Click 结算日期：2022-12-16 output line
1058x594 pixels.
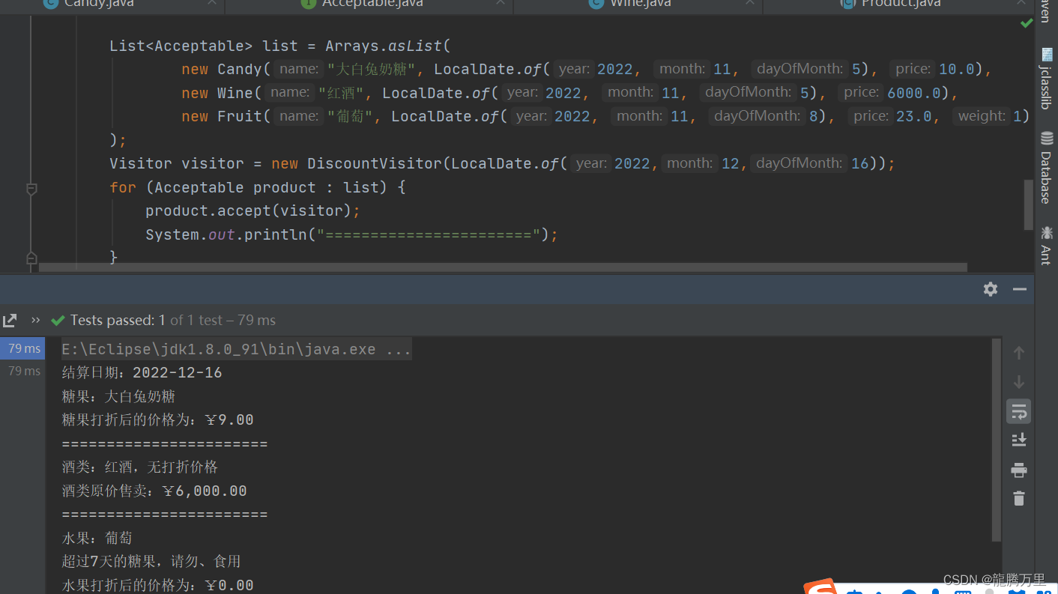tap(142, 372)
